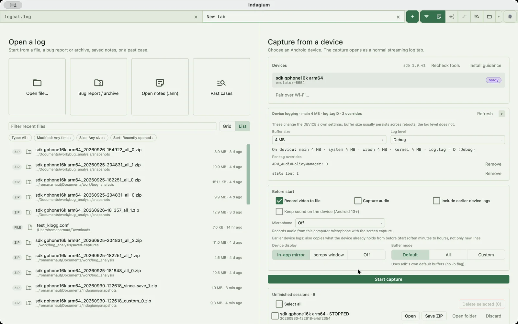Click the Bug report / archive card
The width and height of the screenshot is (518, 324).
coord(98,87)
